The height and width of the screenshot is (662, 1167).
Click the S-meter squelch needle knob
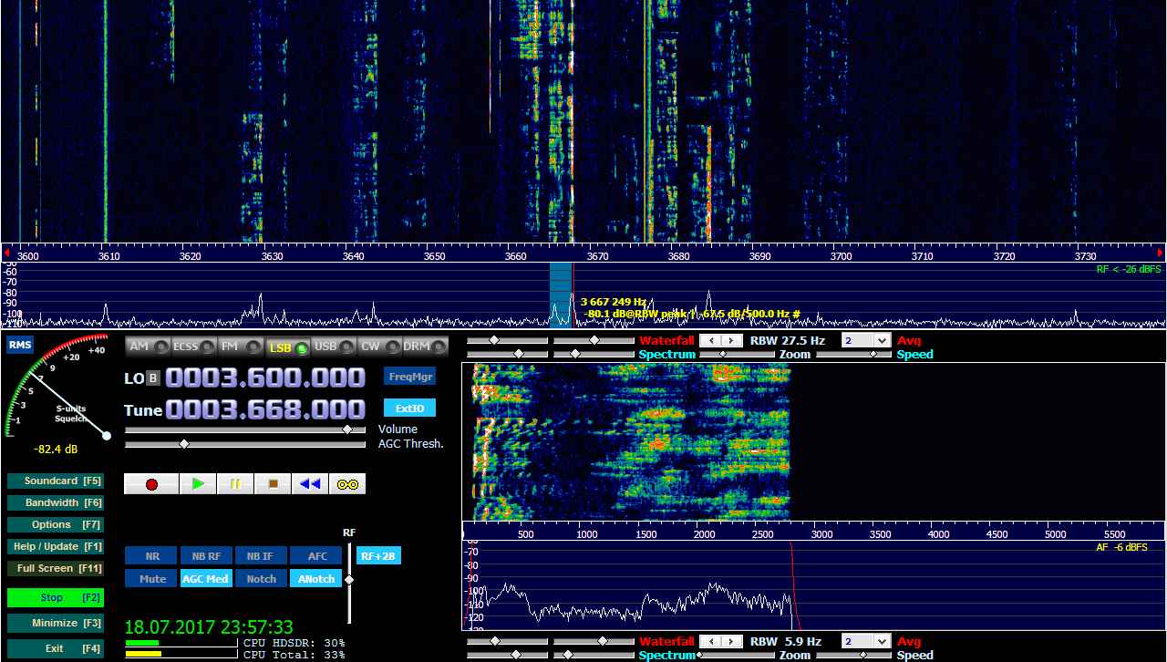(107, 436)
